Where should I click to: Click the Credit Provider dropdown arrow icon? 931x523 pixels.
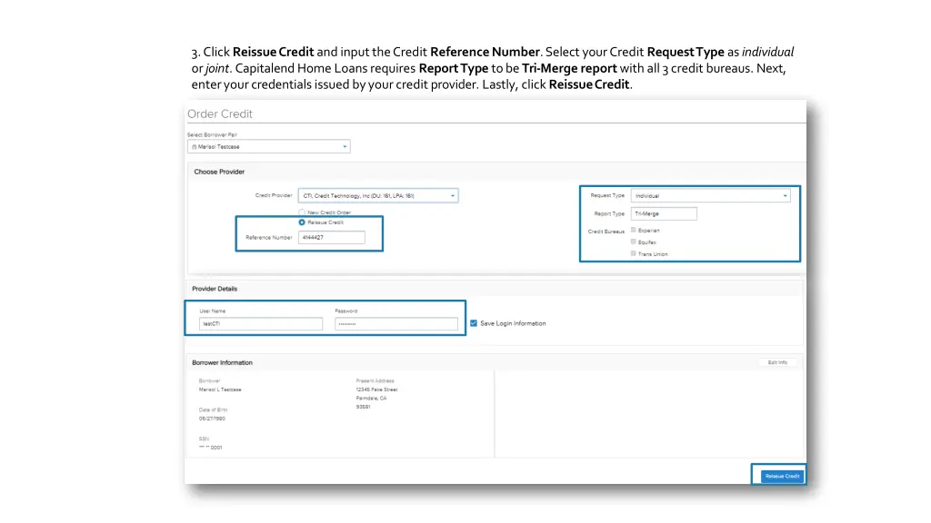pyautogui.click(x=452, y=194)
